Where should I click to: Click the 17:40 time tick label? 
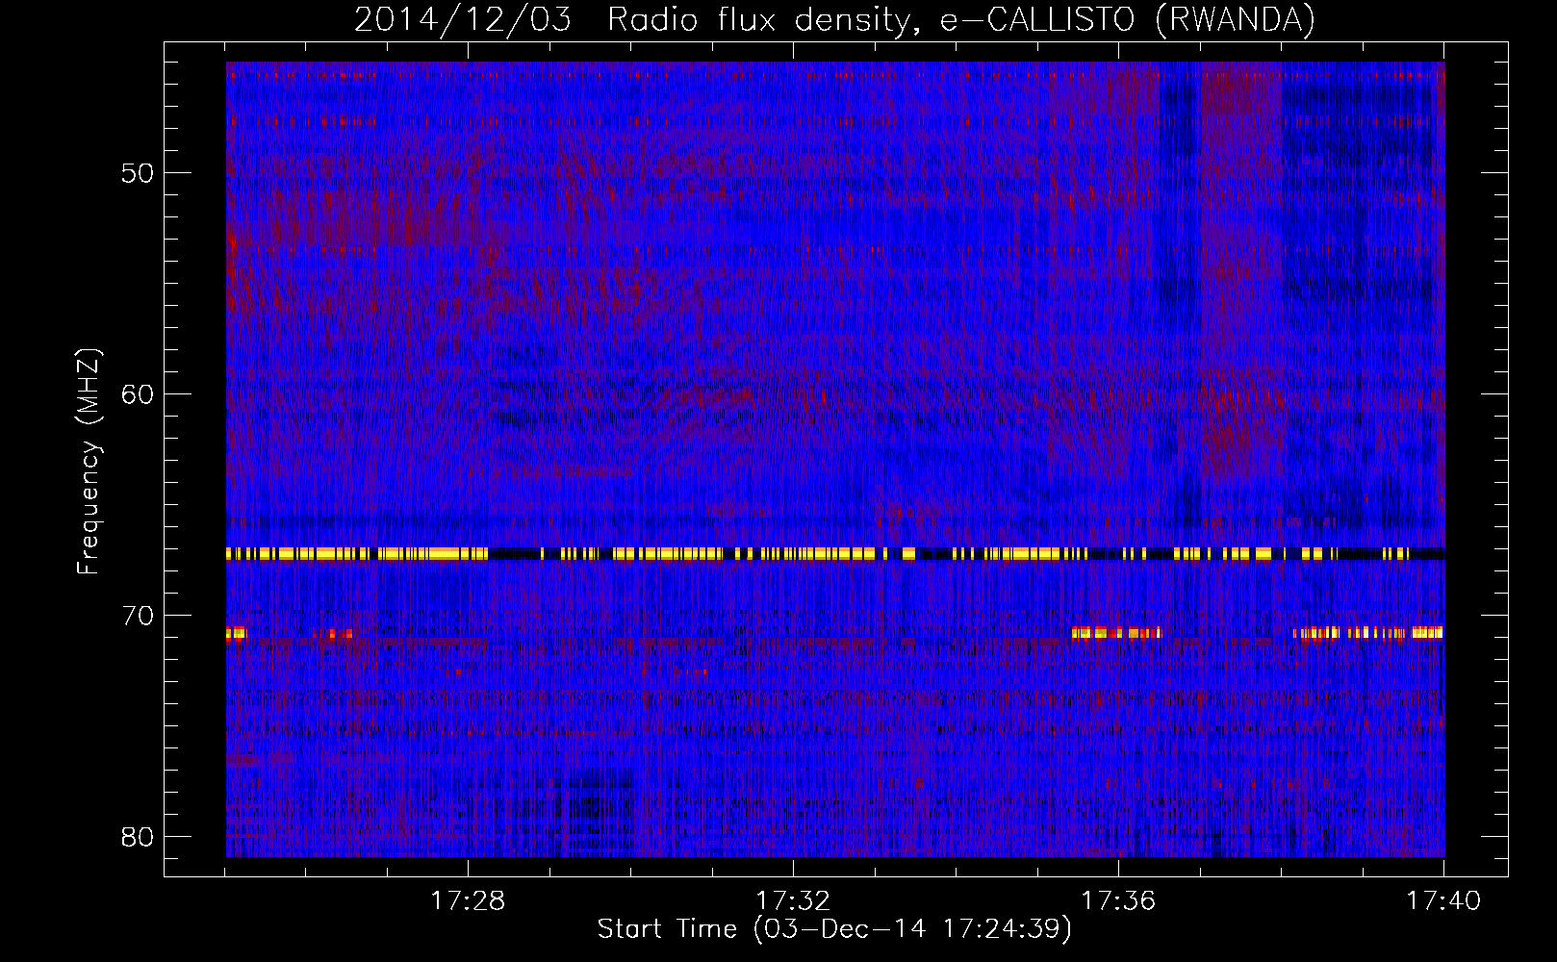pyautogui.click(x=1443, y=901)
